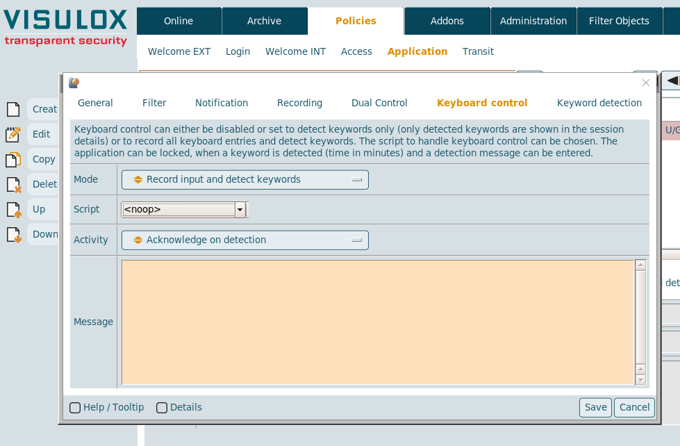
Task: Click the Down arrow document icon
Action: click(13, 235)
